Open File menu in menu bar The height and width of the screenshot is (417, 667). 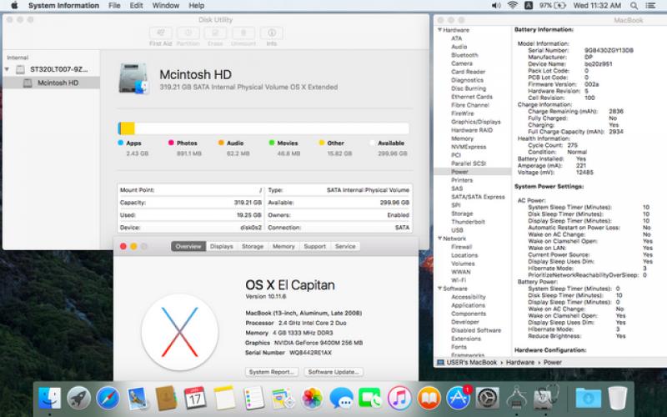point(114,6)
